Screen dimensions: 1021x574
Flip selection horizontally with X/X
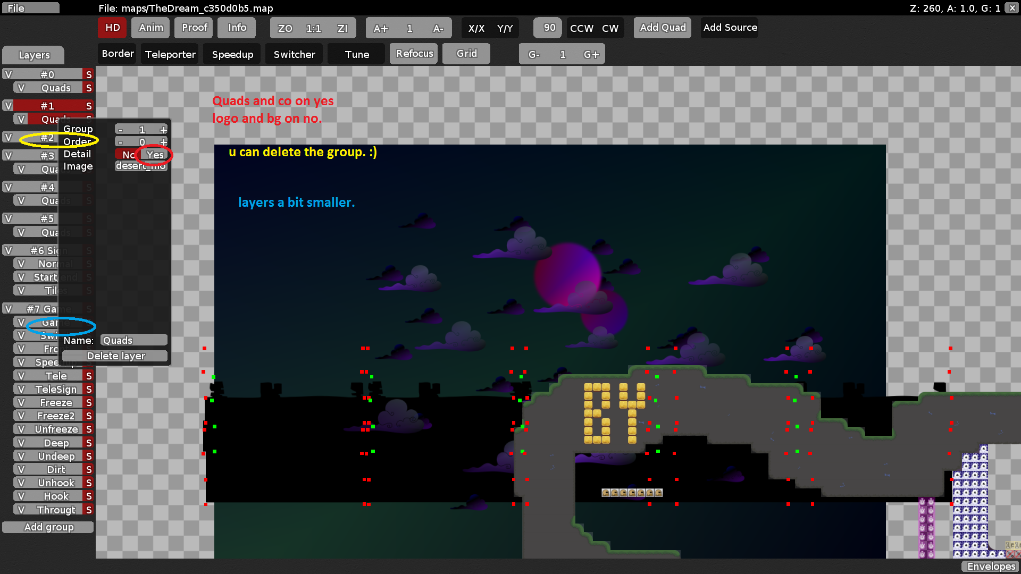(x=477, y=28)
